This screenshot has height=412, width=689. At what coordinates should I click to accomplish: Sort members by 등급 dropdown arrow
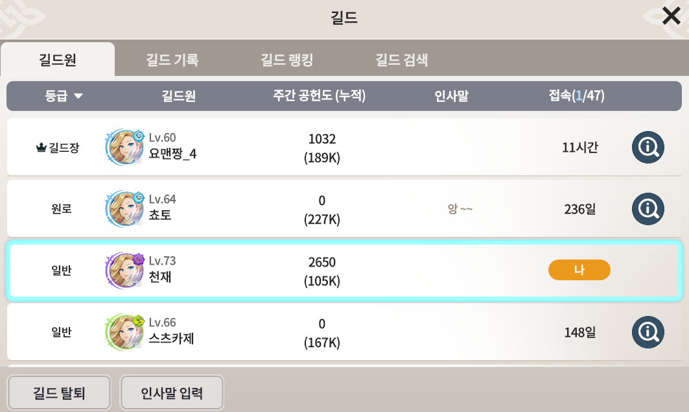pos(78,97)
